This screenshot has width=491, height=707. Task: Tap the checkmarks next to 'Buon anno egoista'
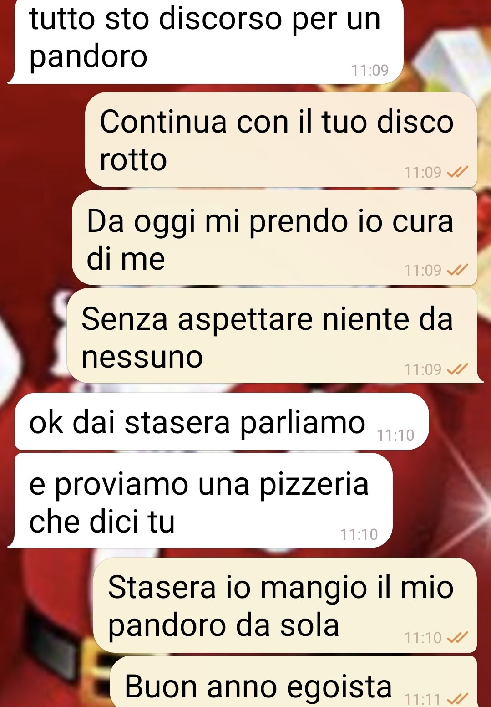(x=457, y=698)
